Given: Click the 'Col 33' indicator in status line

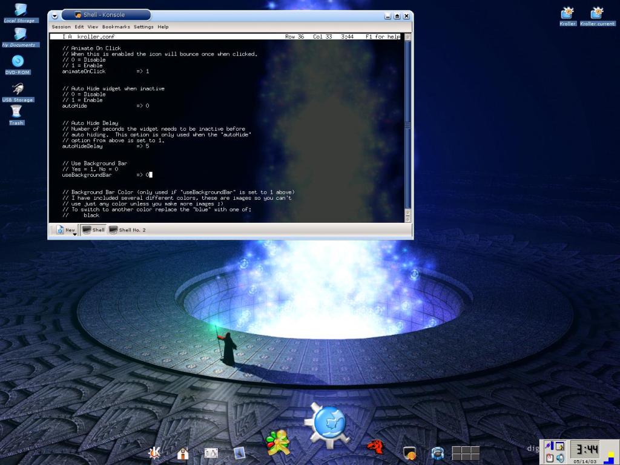Looking at the screenshot, I should (323, 36).
